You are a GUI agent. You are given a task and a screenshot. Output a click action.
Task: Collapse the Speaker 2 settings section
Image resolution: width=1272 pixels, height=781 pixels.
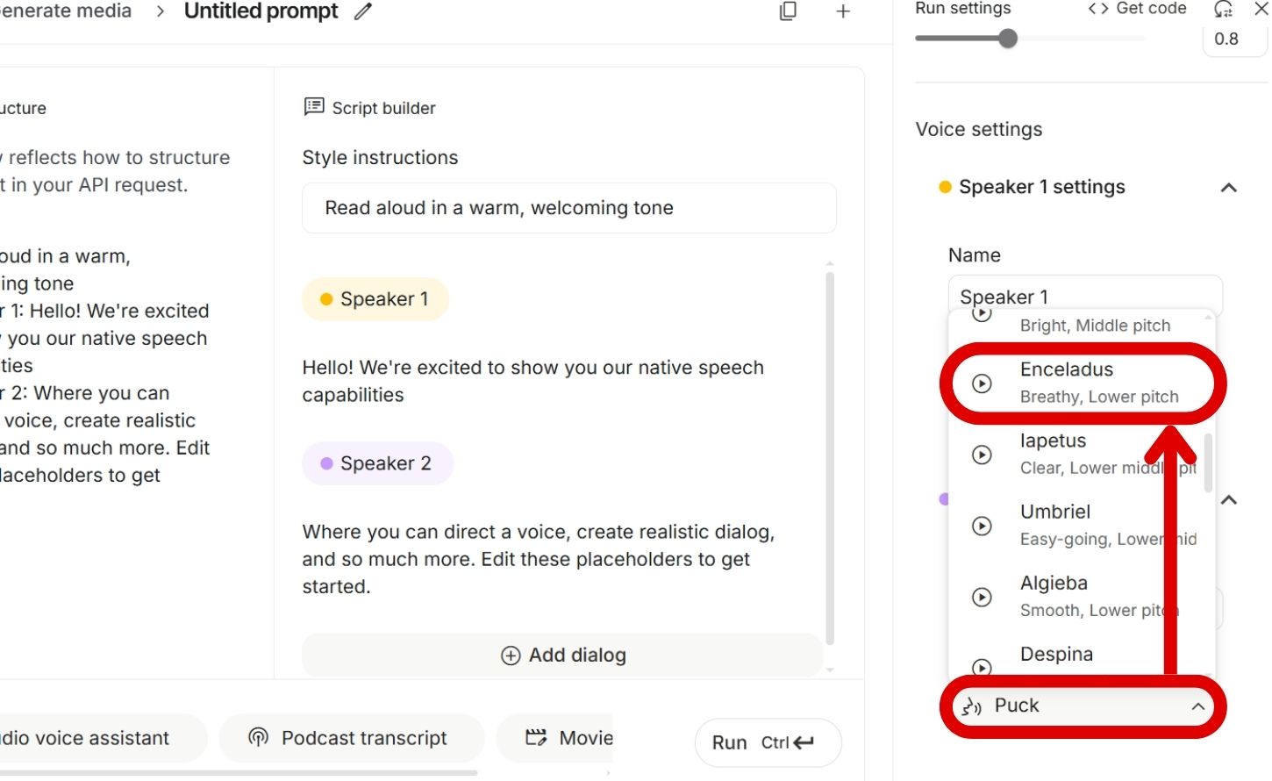coord(1228,498)
